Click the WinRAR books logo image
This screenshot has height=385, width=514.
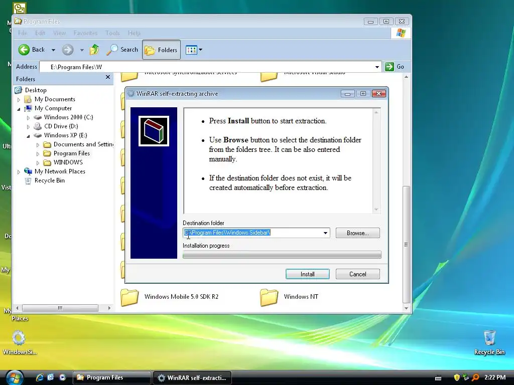tap(154, 131)
